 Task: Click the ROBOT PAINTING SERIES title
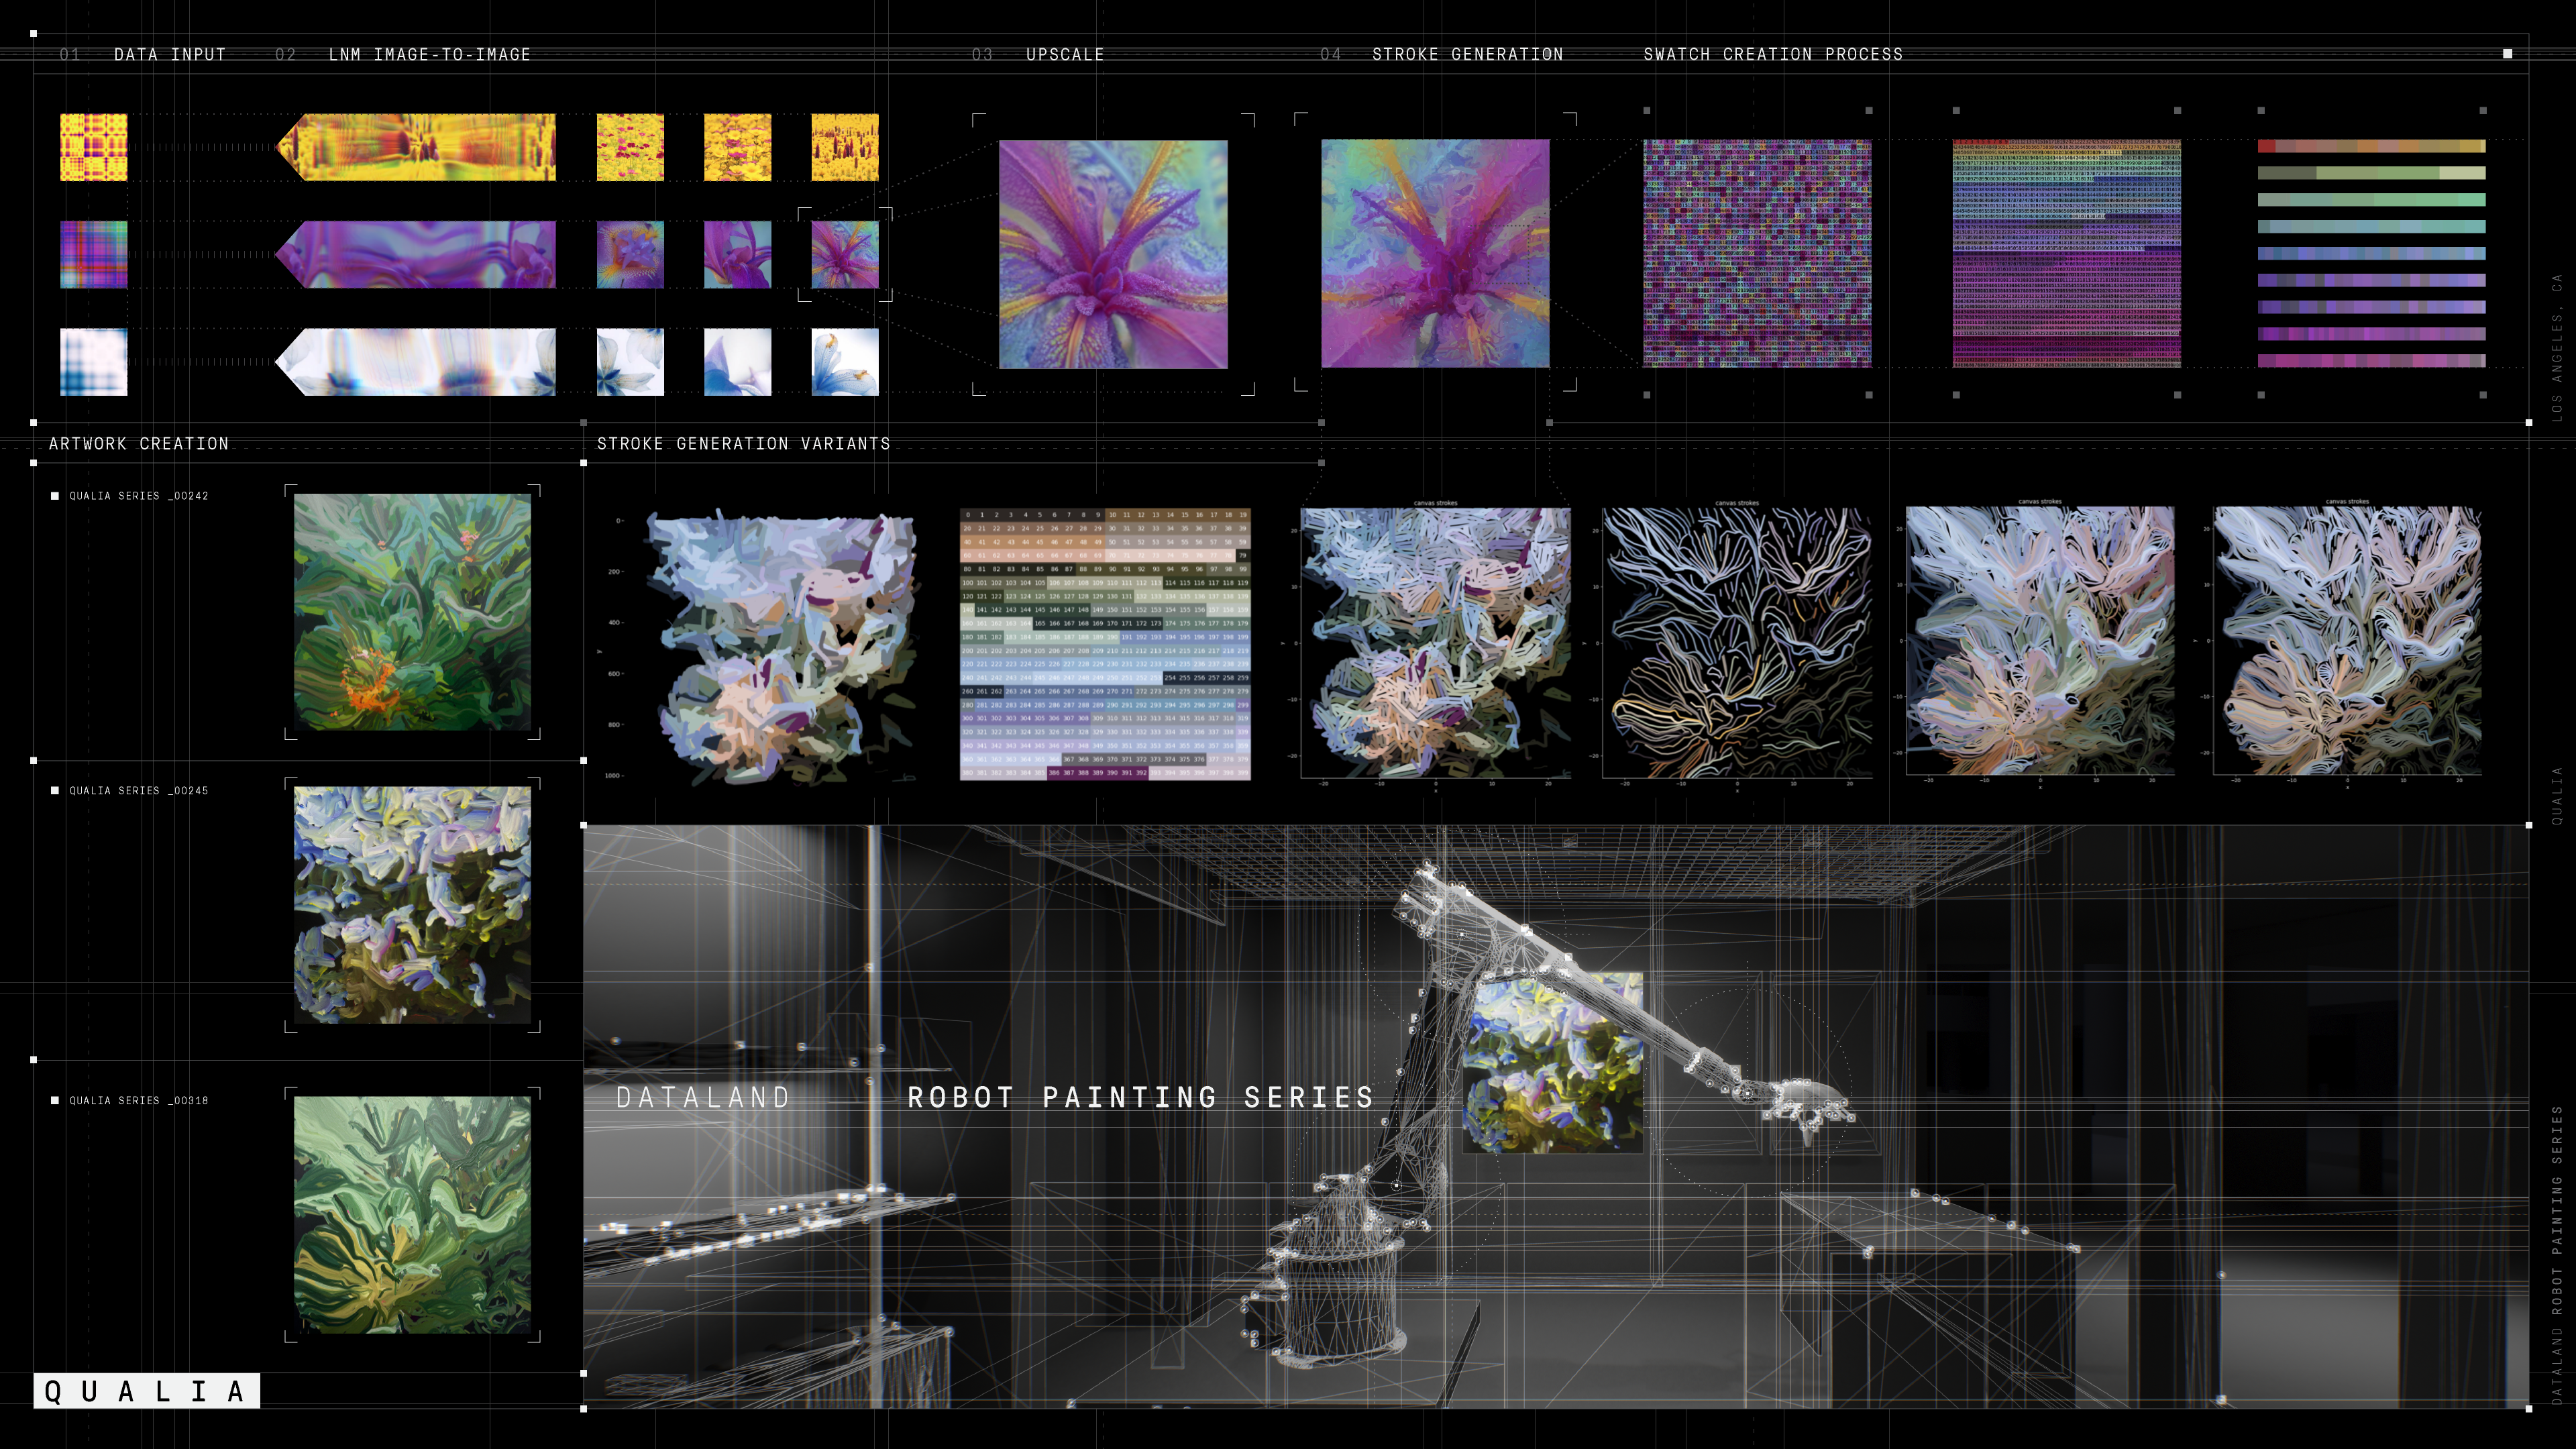[1141, 1098]
